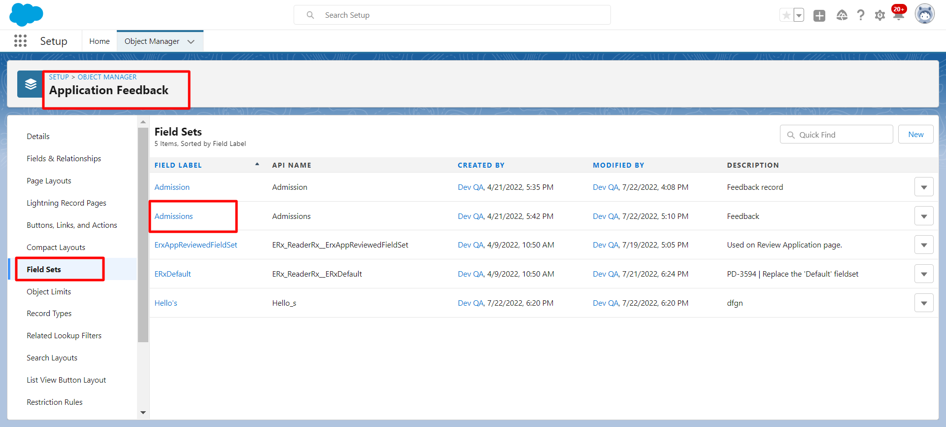Click the Salesforce cloud logo
This screenshot has width=946, height=427.
(26, 14)
